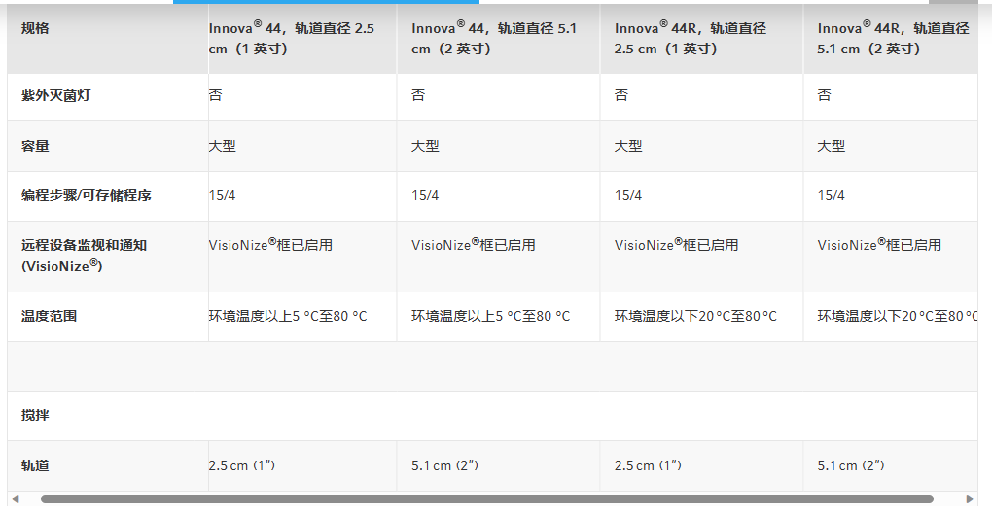The image size is (992, 515).
Task: Click 环境温度以上5 °C至80 °C under Innova 44 2.5 cm
Action: pyautogui.click(x=288, y=316)
